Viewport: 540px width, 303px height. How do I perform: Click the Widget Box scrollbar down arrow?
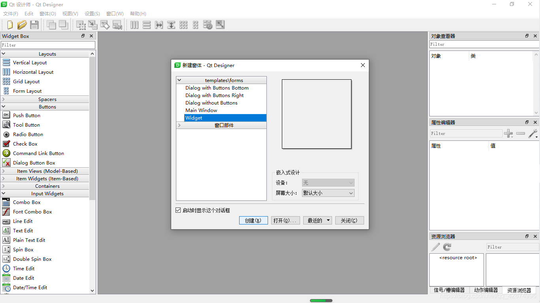point(93,290)
